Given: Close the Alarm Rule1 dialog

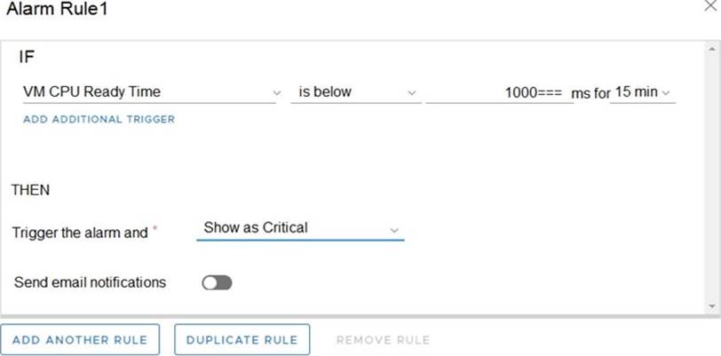Looking at the screenshot, I should [x=709, y=7].
